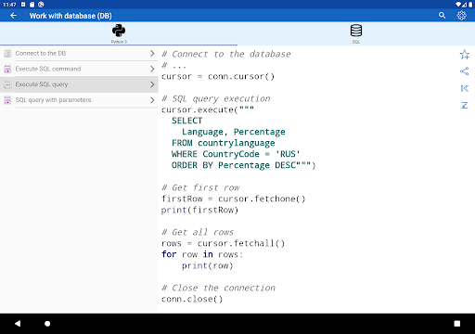Click the SQL query with parameters item icon
Screen dimensions: 475x334
click(x=7, y=100)
